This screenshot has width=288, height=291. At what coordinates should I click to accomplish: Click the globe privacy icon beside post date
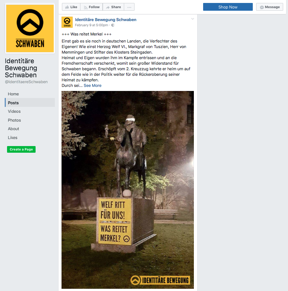coord(113,25)
